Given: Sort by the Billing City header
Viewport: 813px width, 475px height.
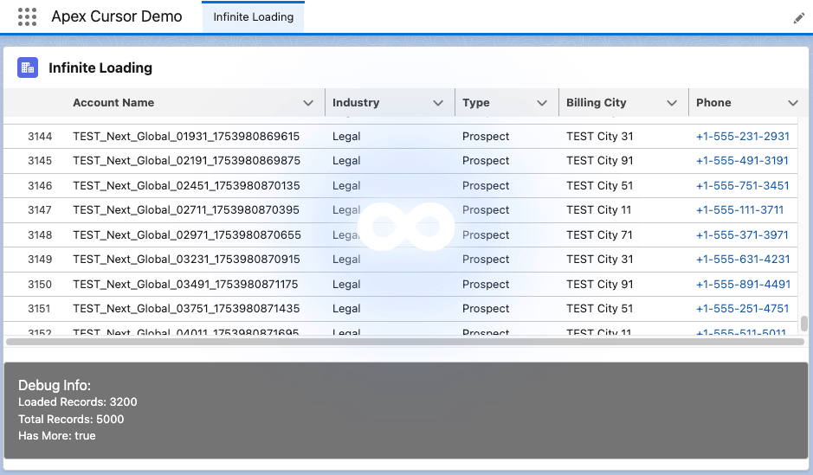Looking at the screenshot, I should pos(596,103).
